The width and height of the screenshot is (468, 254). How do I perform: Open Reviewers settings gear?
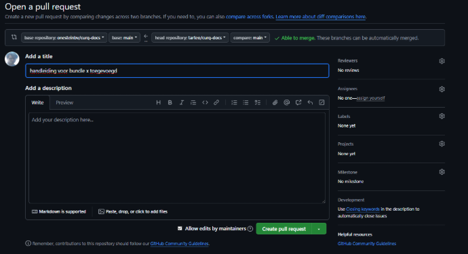coord(442,61)
